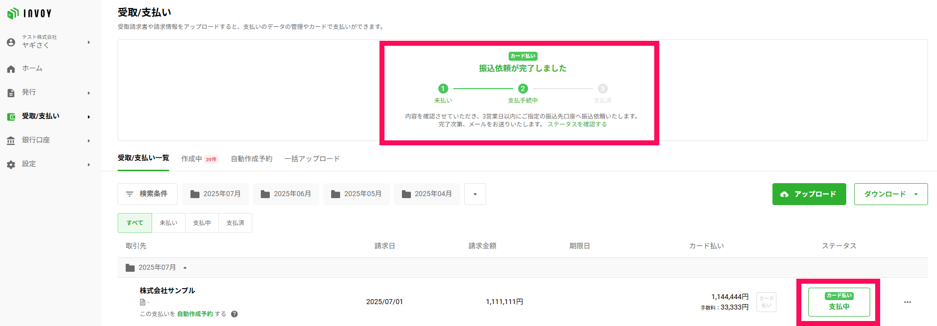The height and width of the screenshot is (326, 937).
Task: Click the 手数料 33,333円 fee text
Action: point(725,308)
